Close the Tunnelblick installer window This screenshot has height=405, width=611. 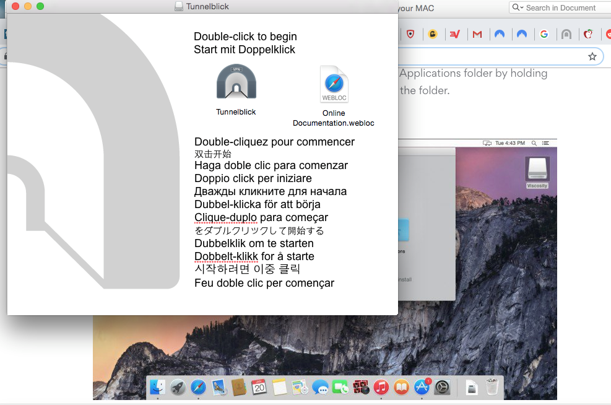pos(15,6)
